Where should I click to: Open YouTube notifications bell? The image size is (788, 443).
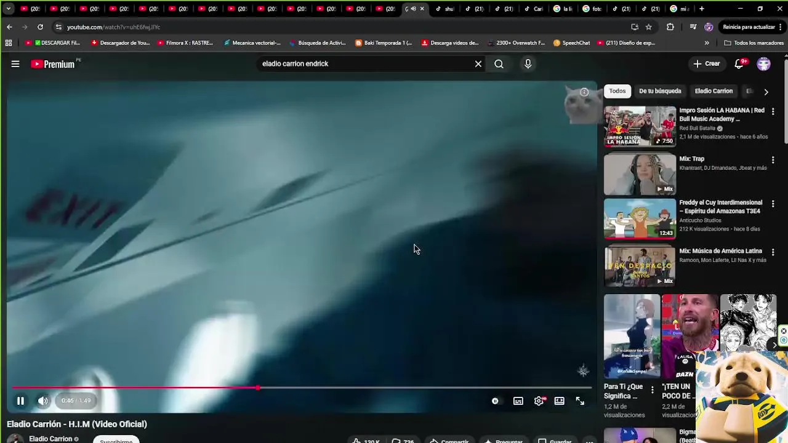tap(739, 64)
